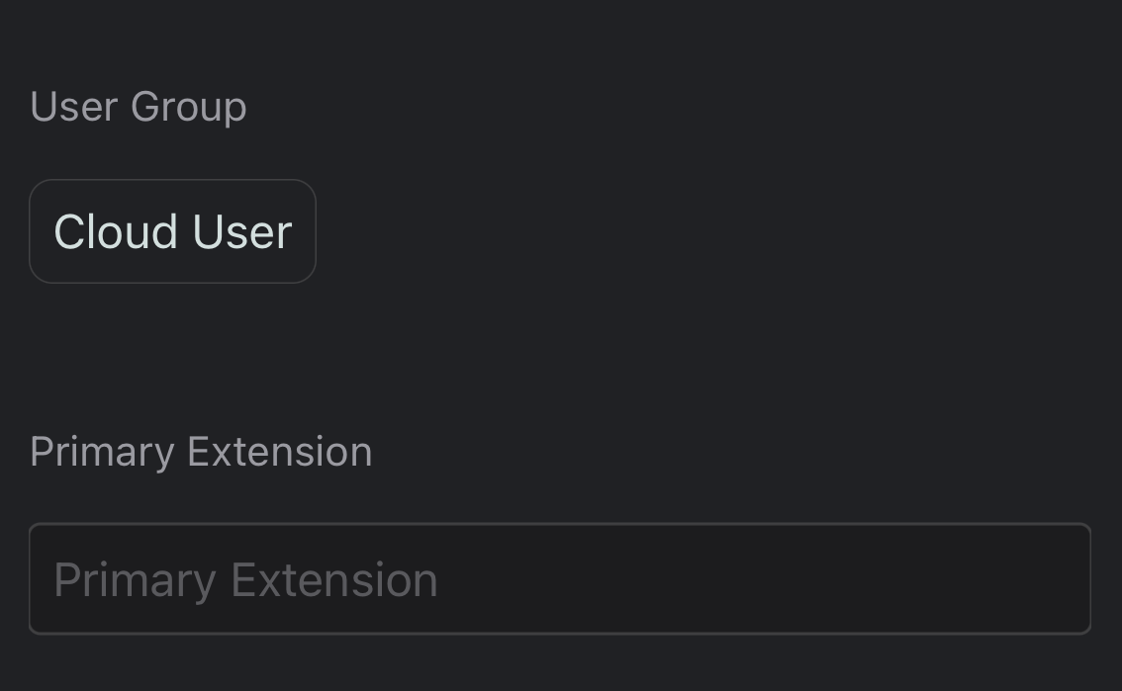Select Cloud User as the user group

172,230
